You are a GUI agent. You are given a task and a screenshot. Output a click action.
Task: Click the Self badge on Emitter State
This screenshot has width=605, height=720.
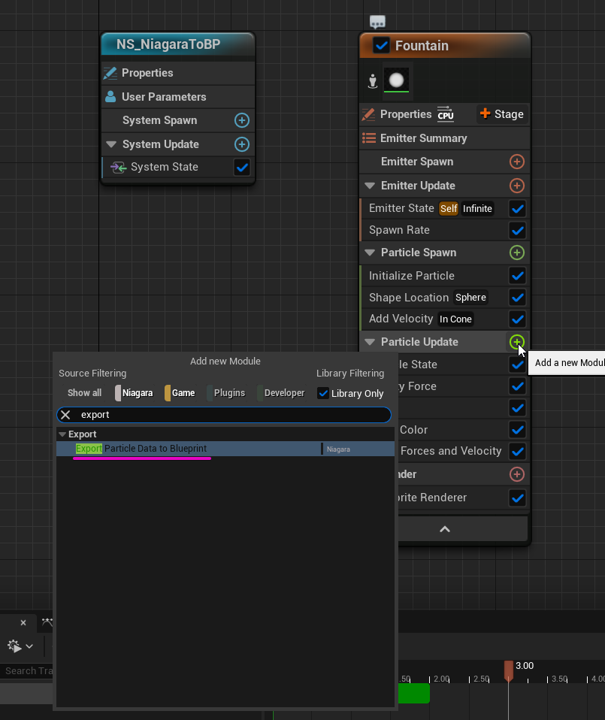(x=449, y=208)
